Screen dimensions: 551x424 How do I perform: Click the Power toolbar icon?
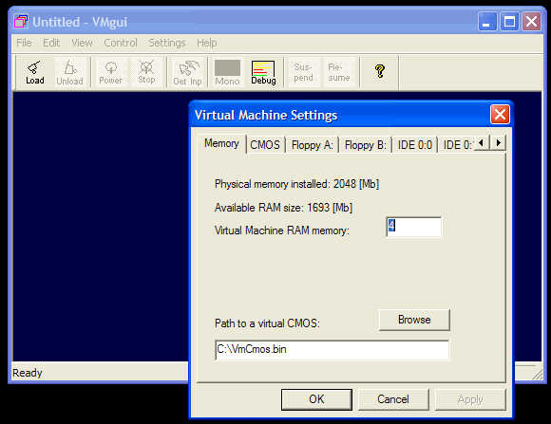coord(111,72)
